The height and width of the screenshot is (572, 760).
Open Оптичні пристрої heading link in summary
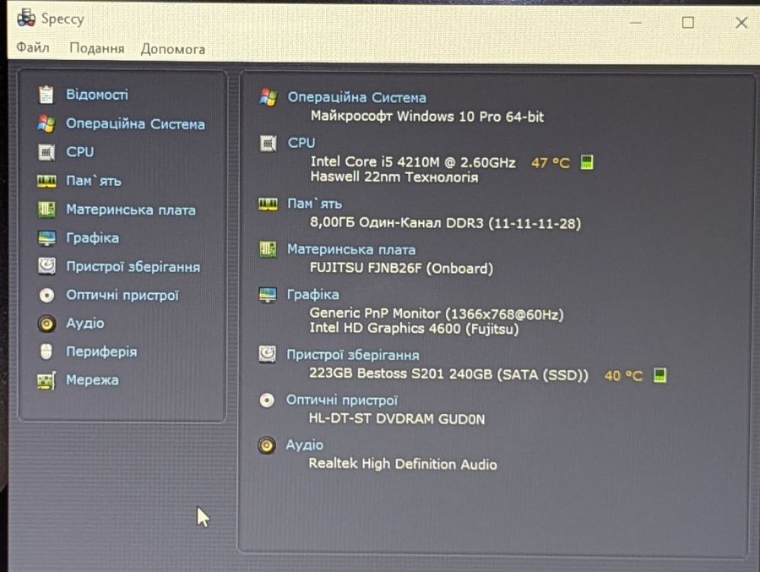coord(342,400)
